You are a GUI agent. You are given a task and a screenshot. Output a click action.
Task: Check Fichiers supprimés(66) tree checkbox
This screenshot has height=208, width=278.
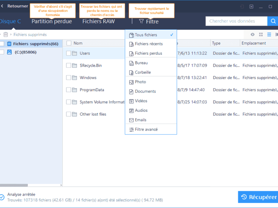click(2, 44)
